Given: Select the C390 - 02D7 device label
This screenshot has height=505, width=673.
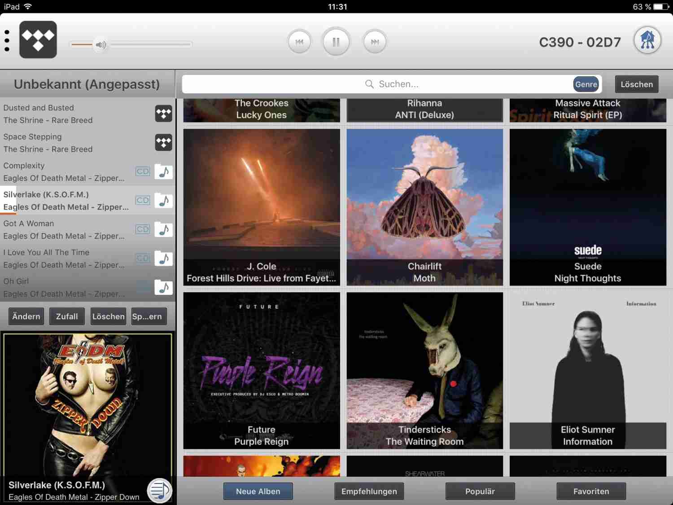Looking at the screenshot, I should [580, 42].
